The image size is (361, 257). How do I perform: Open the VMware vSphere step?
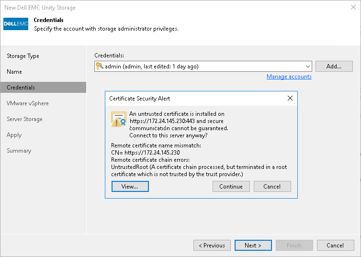point(27,103)
